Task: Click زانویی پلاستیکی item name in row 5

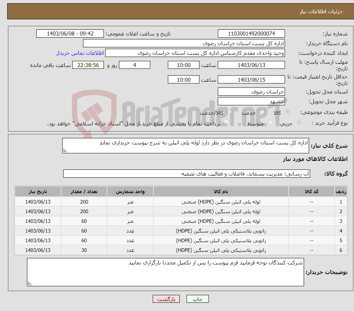Action: point(221,240)
